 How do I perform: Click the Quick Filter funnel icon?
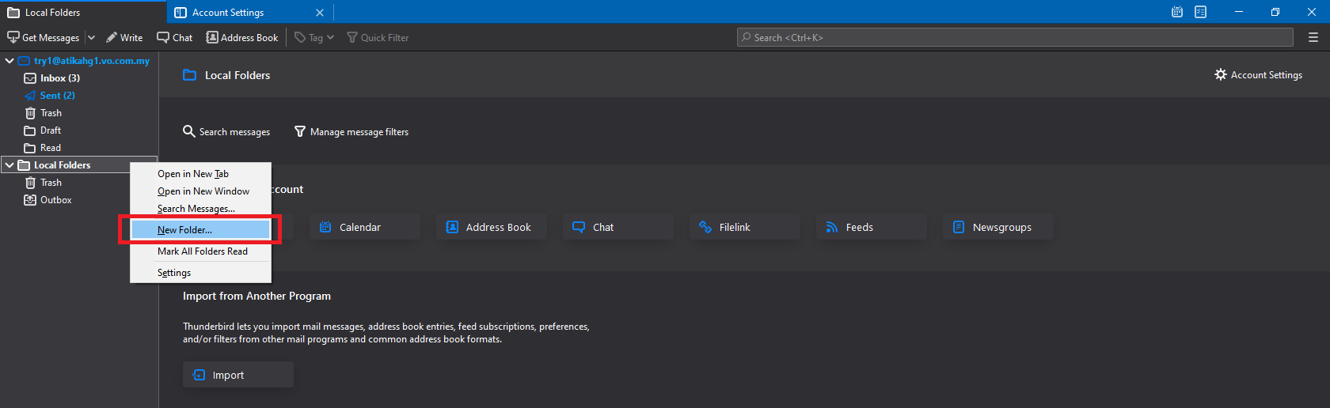(x=352, y=37)
